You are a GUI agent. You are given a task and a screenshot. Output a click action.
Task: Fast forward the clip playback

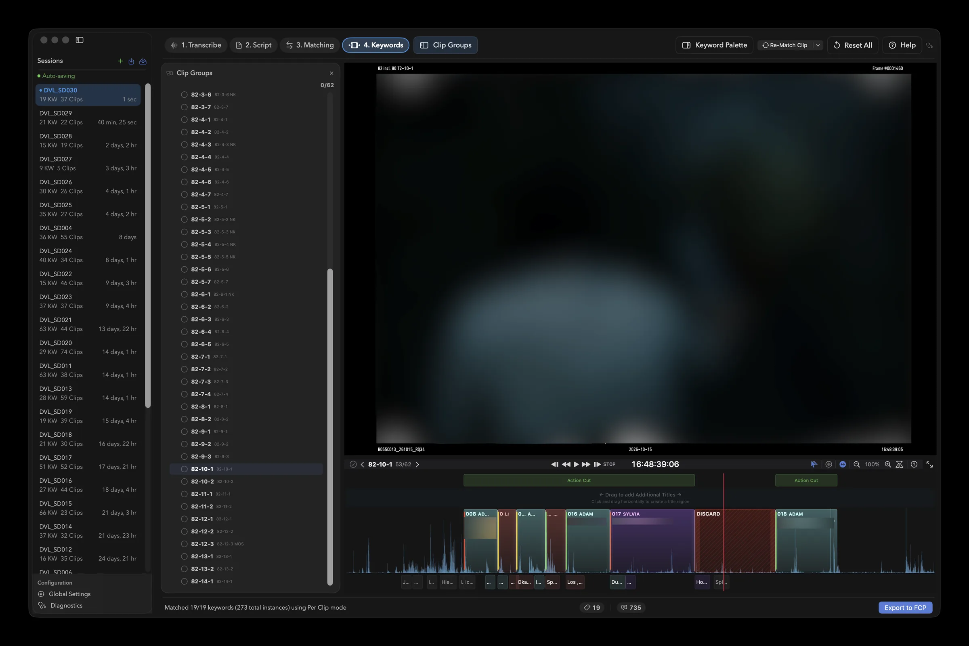(x=586, y=464)
